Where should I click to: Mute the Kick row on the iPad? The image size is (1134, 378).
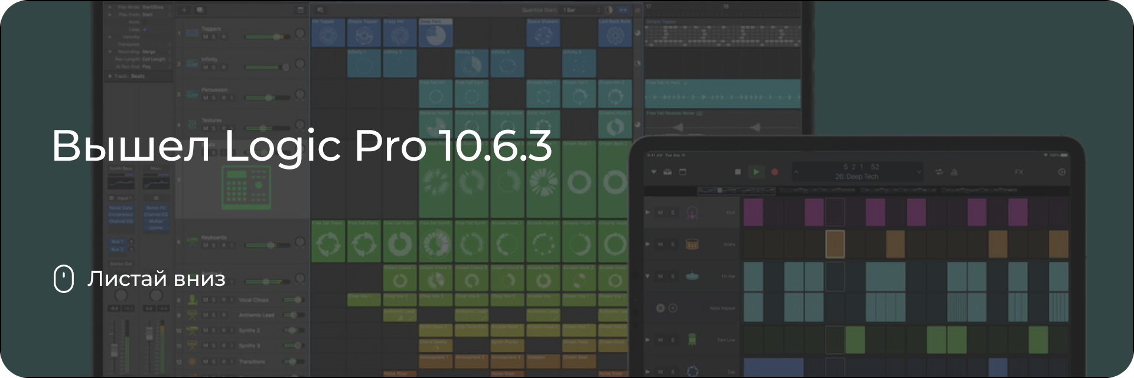tap(660, 212)
